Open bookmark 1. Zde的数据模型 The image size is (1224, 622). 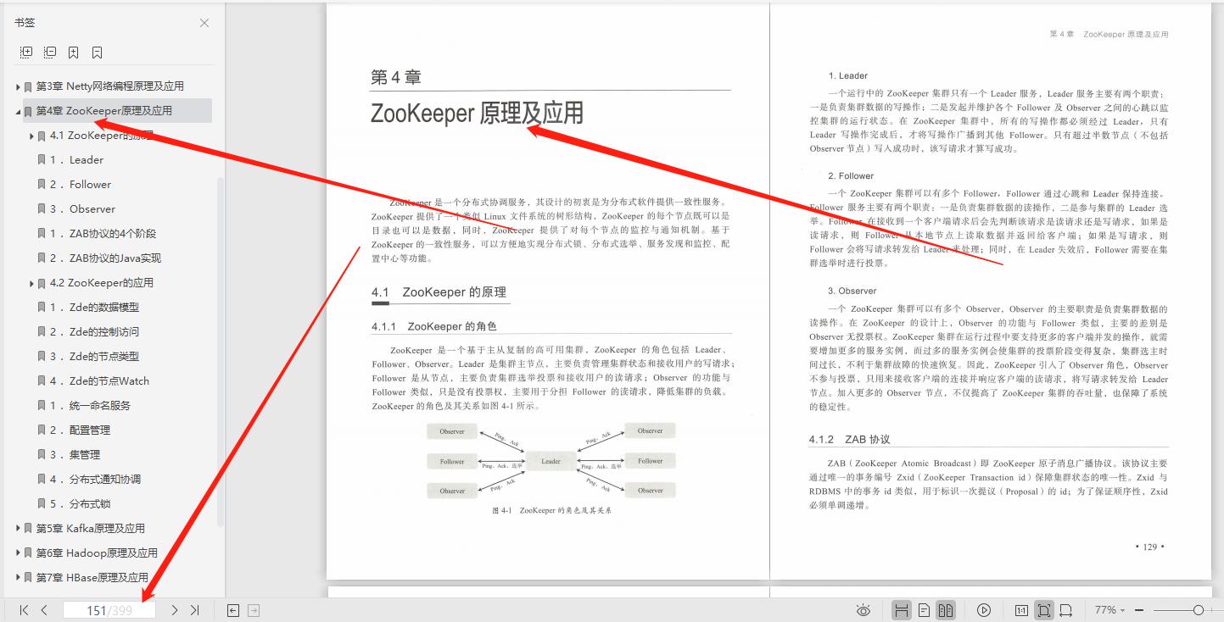(x=94, y=308)
